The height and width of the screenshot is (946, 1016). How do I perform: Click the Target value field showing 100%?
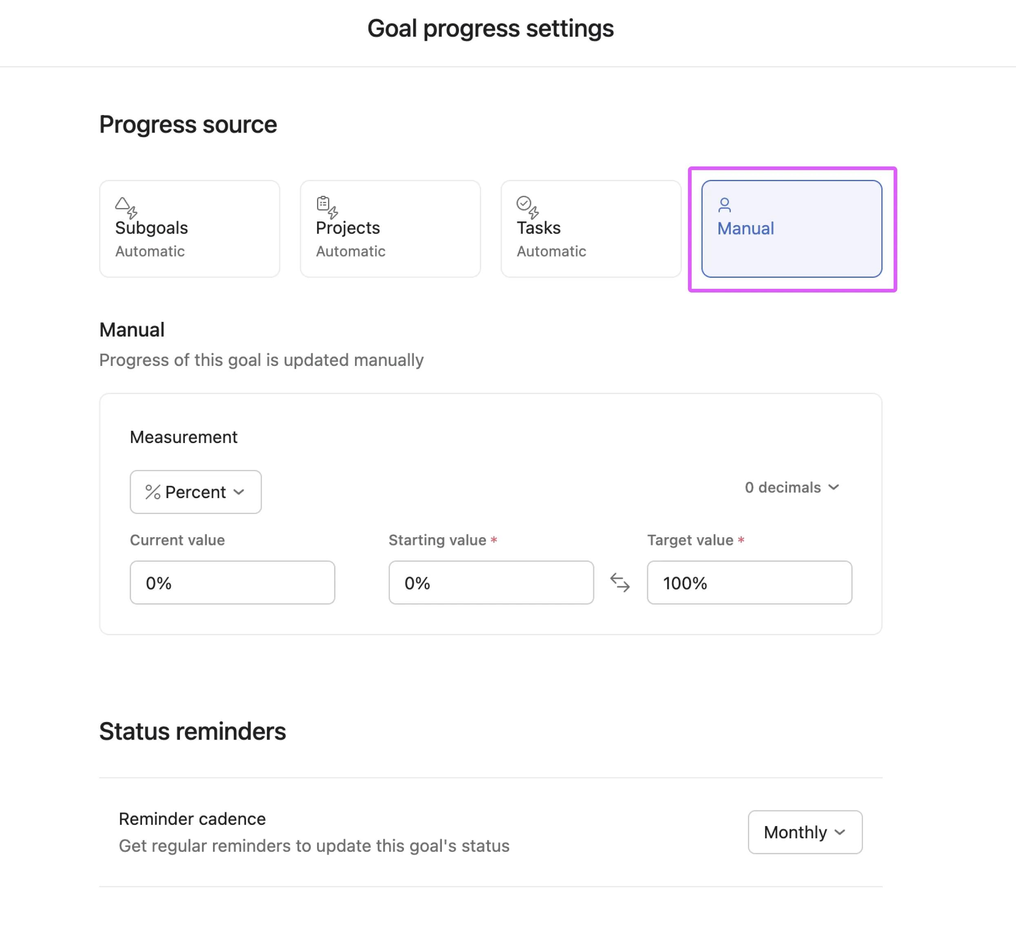tap(749, 583)
